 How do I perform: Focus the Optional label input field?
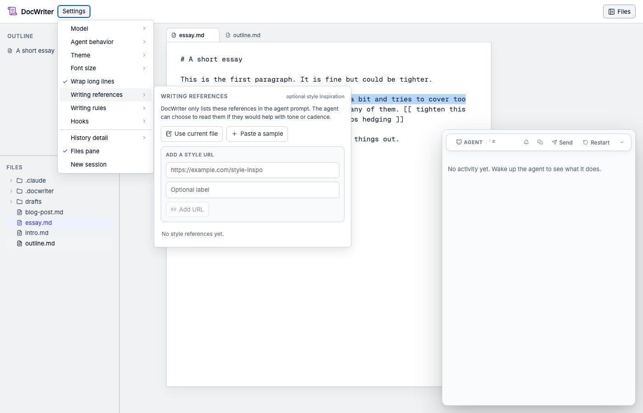[x=253, y=190]
